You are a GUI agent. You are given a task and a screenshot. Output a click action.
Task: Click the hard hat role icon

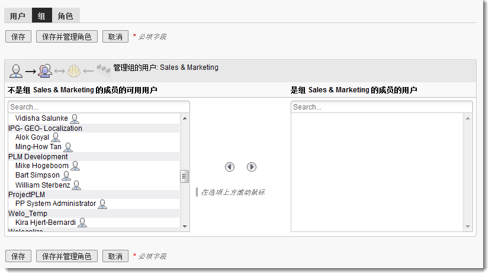click(x=74, y=71)
